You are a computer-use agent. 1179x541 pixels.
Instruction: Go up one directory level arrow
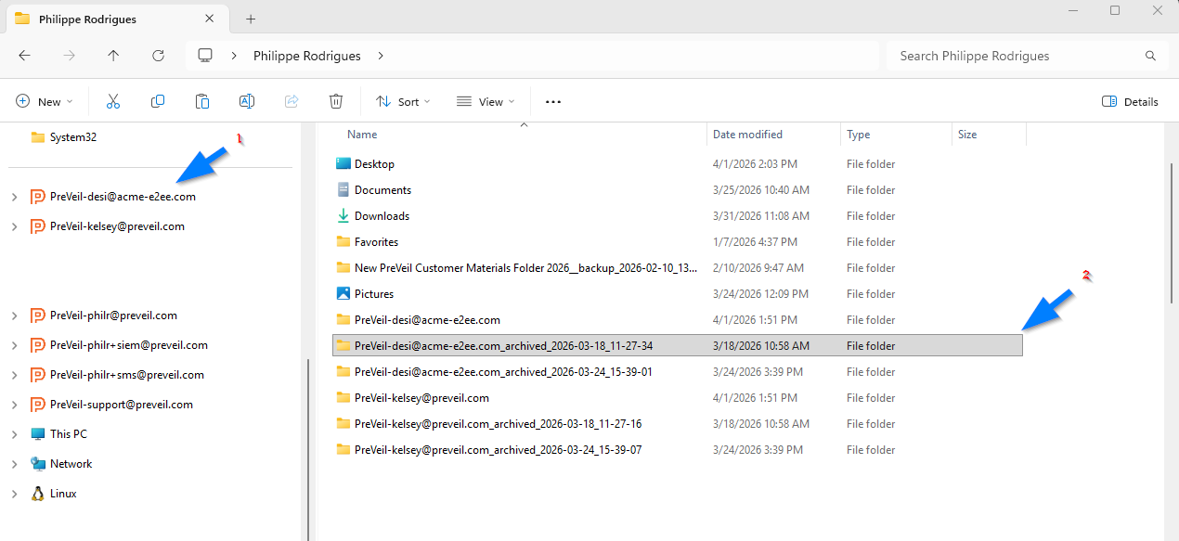(113, 56)
